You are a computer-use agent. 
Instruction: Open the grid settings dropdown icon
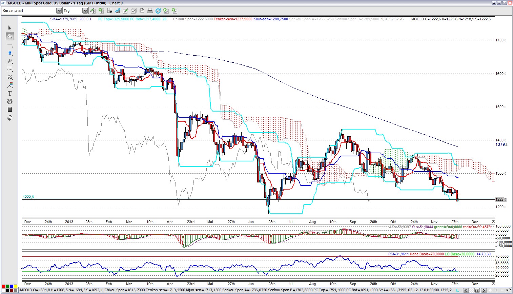[x=109, y=11]
